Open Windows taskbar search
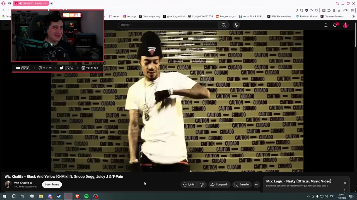 pyautogui.click(x=13, y=196)
